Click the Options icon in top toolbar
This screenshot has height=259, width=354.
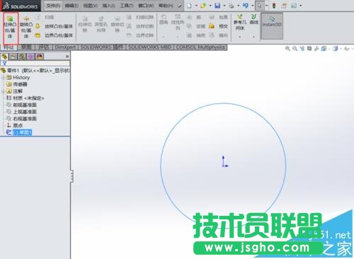click(294, 6)
